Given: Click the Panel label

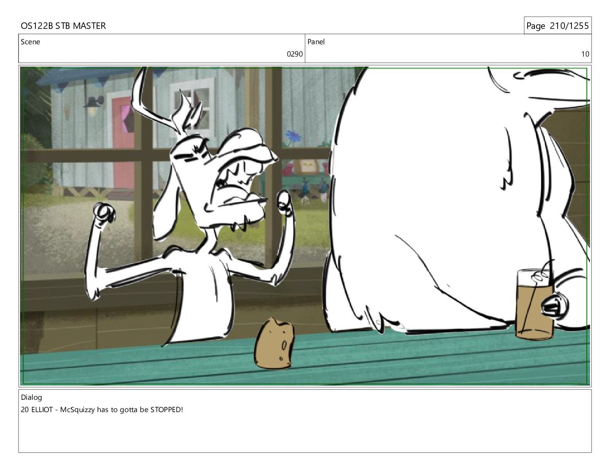Looking at the screenshot, I should 316,42.
